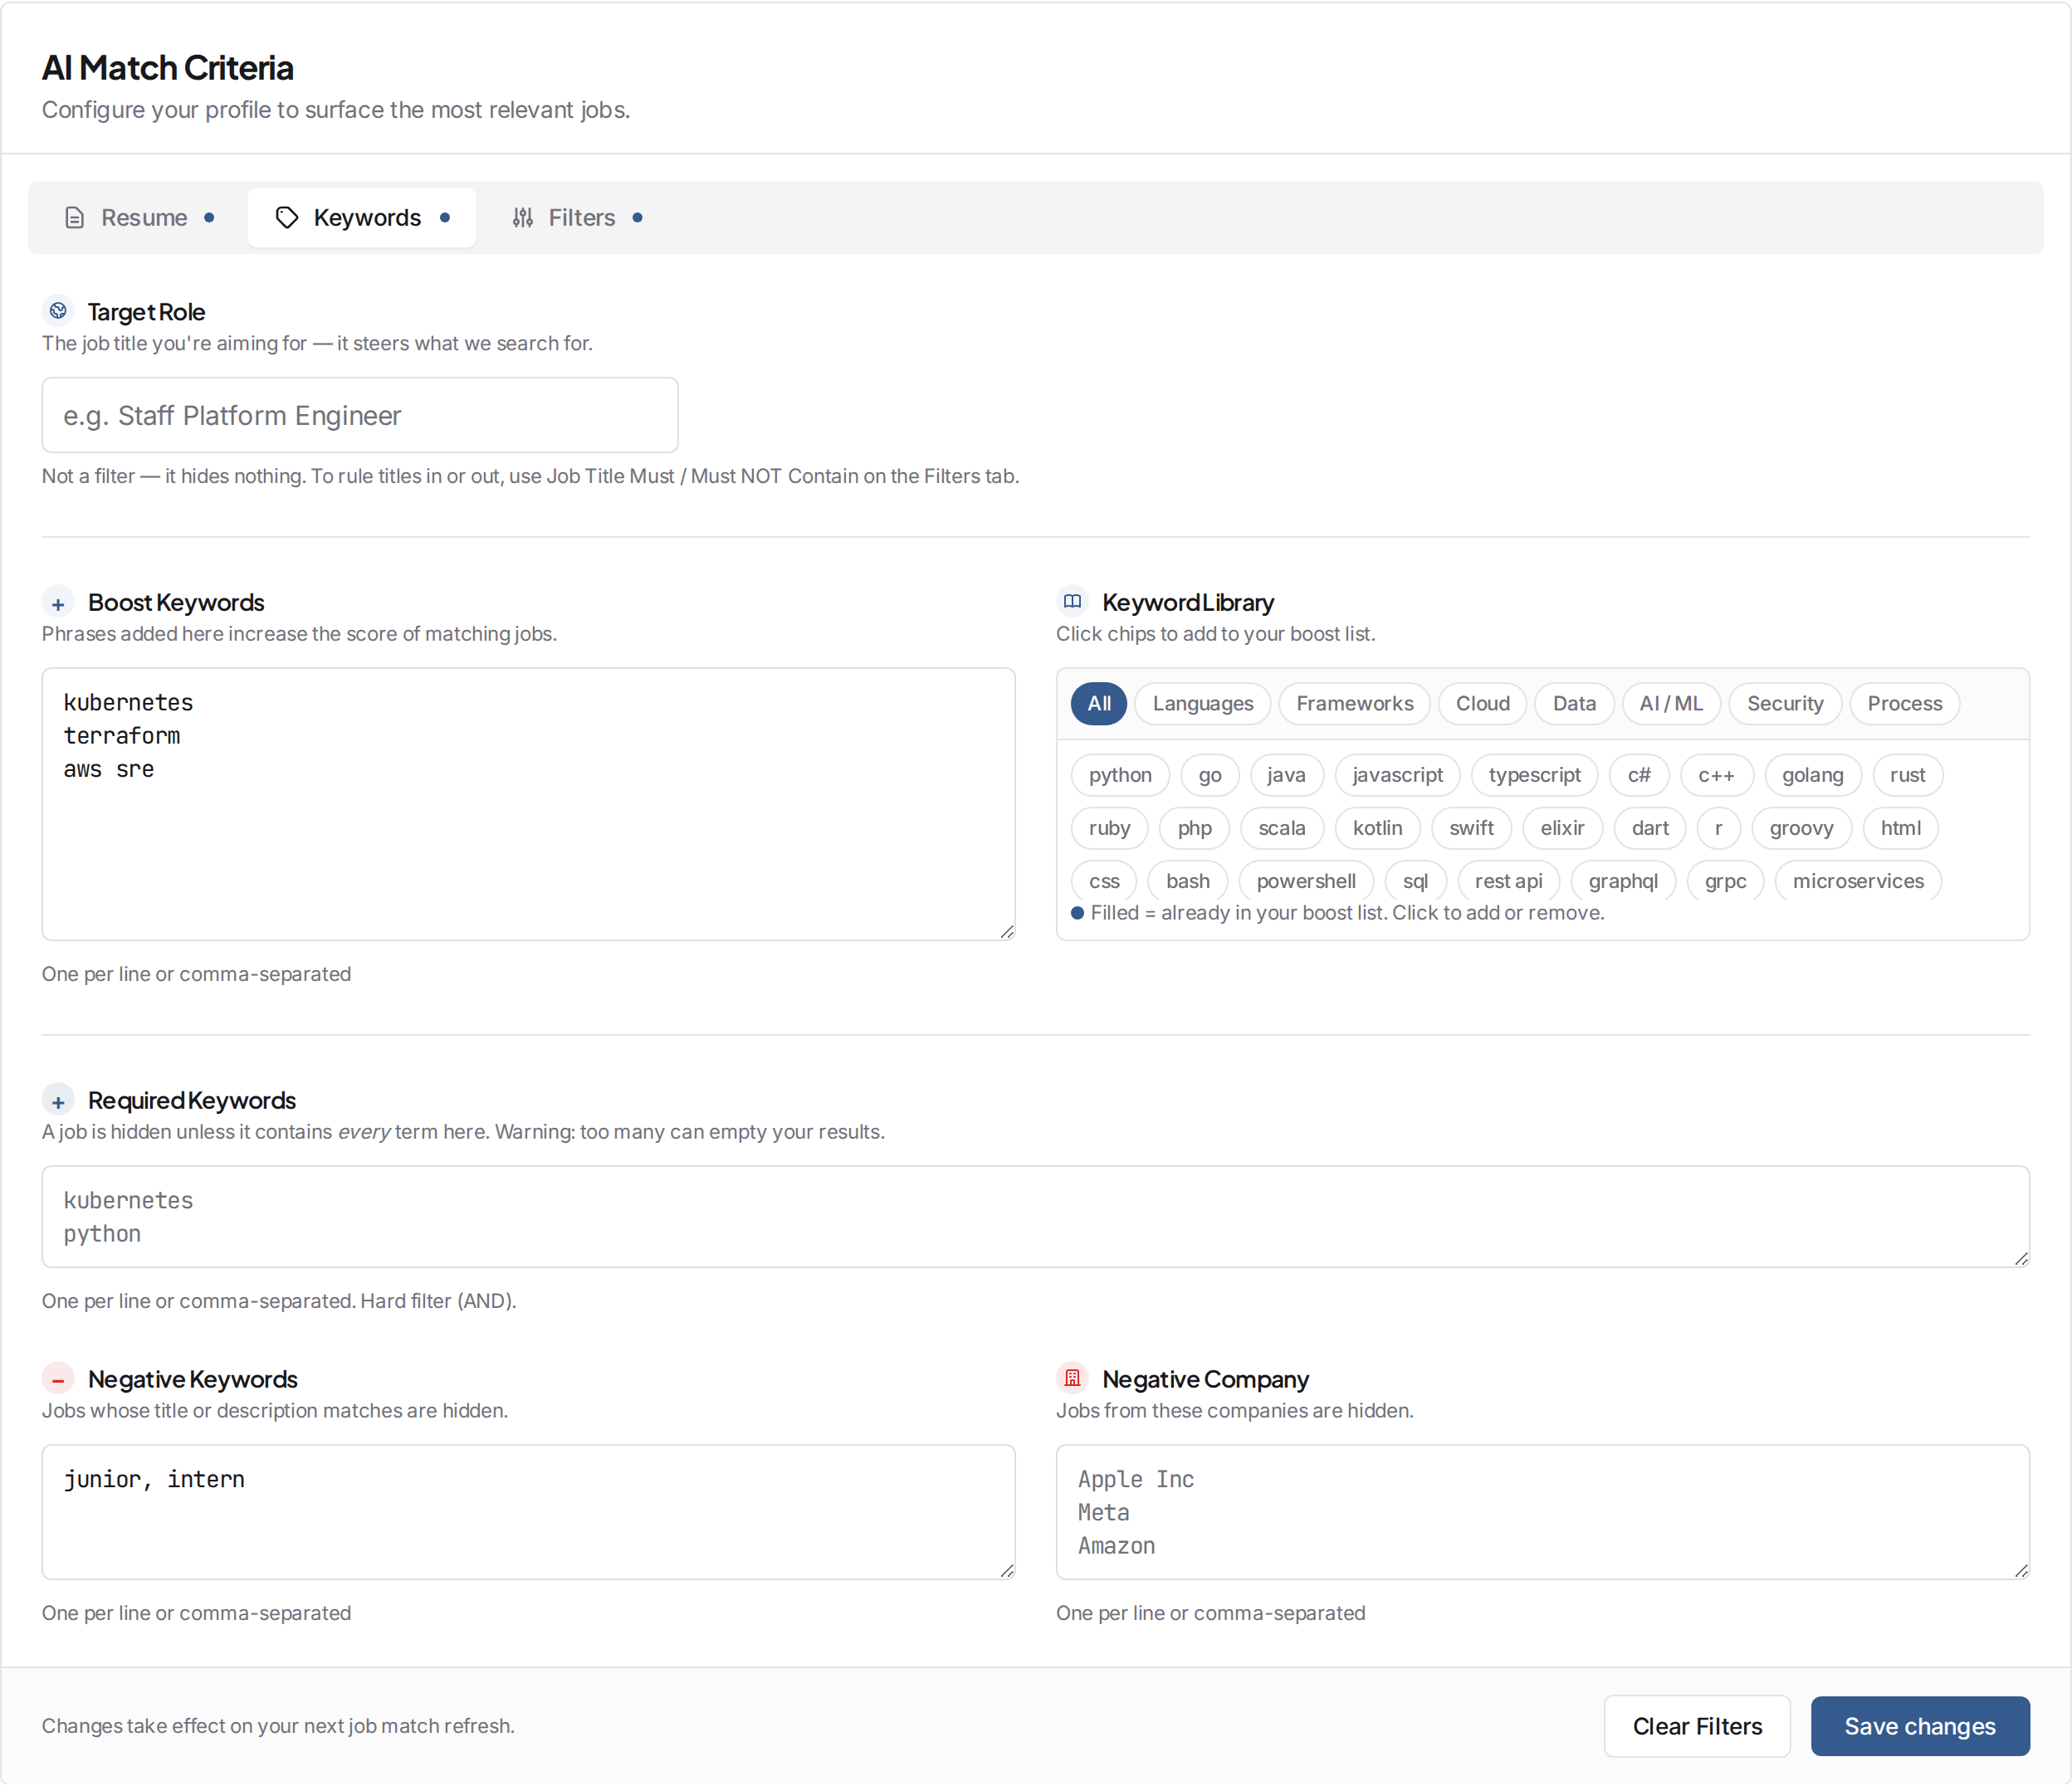Click inside the Negative Company textarea
Image resolution: width=2072 pixels, height=1786 pixels.
click(1543, 1513)
